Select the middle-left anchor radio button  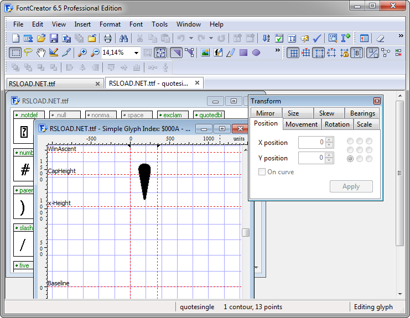pyautogui.click(x=350, y=150)
